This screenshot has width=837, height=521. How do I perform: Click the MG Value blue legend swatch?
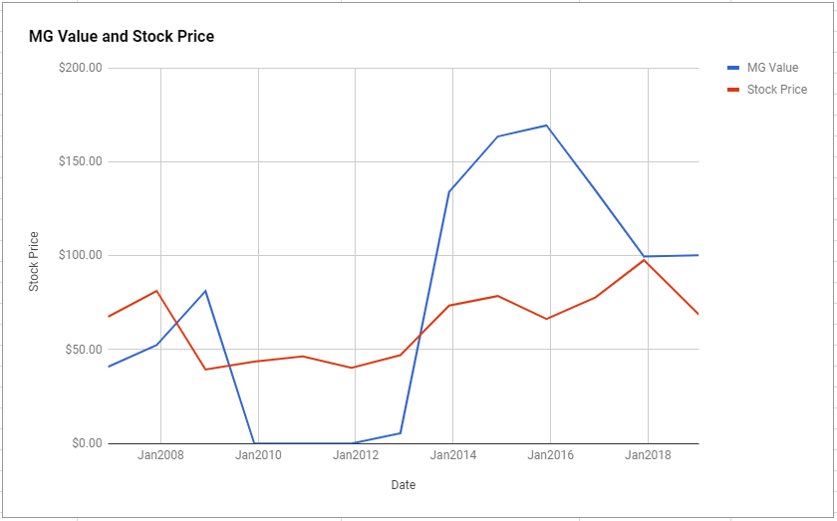[733, 68]
